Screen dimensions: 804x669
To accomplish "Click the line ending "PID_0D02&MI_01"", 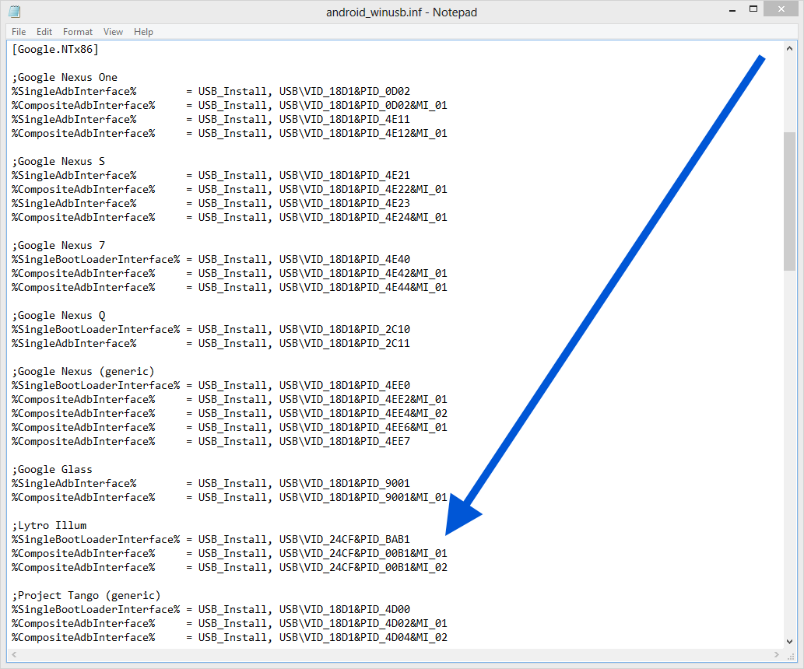I will [229, 105].
